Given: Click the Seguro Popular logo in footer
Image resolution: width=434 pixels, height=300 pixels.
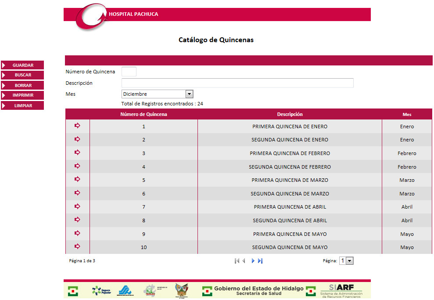Looking at the screenshot, I should (101, 291).
